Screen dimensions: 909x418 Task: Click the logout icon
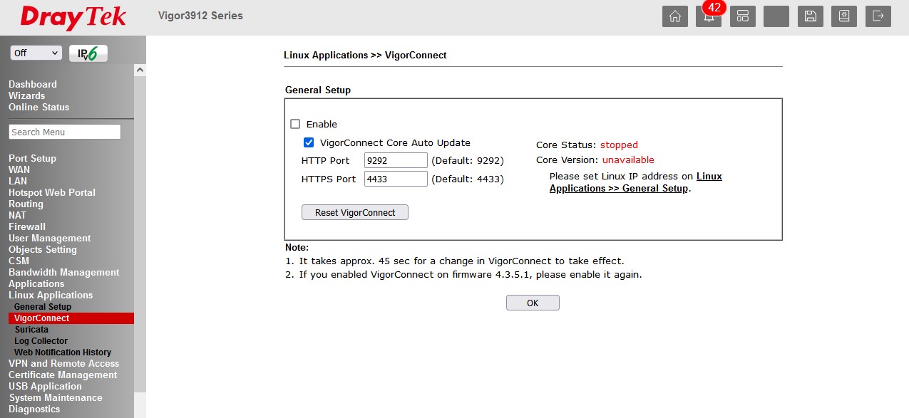878,16
